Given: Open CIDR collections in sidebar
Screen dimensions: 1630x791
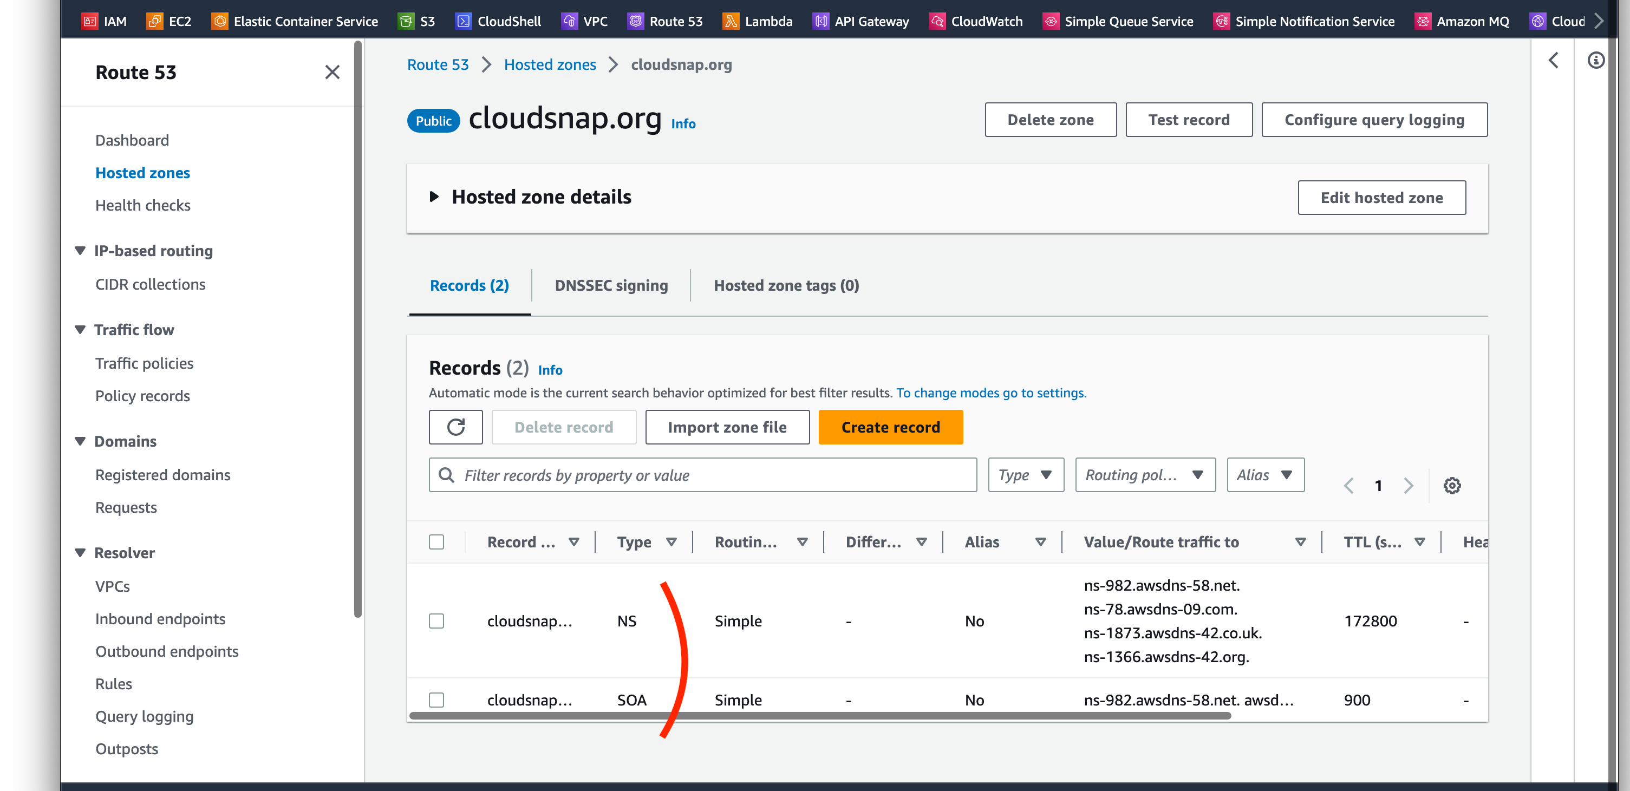Looking at the screenshot, I should 150,284.
